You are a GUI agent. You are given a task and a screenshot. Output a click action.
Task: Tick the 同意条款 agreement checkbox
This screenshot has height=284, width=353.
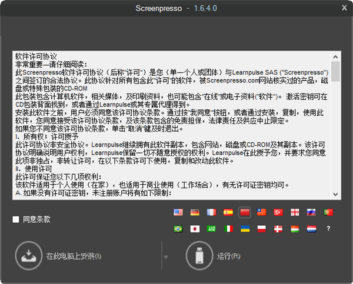16,219
